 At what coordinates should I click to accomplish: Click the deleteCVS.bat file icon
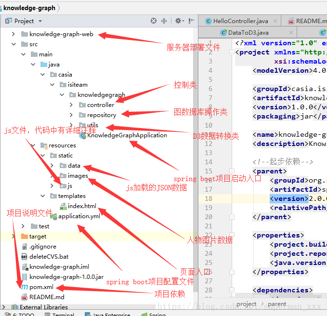click(x=25, y=257)
